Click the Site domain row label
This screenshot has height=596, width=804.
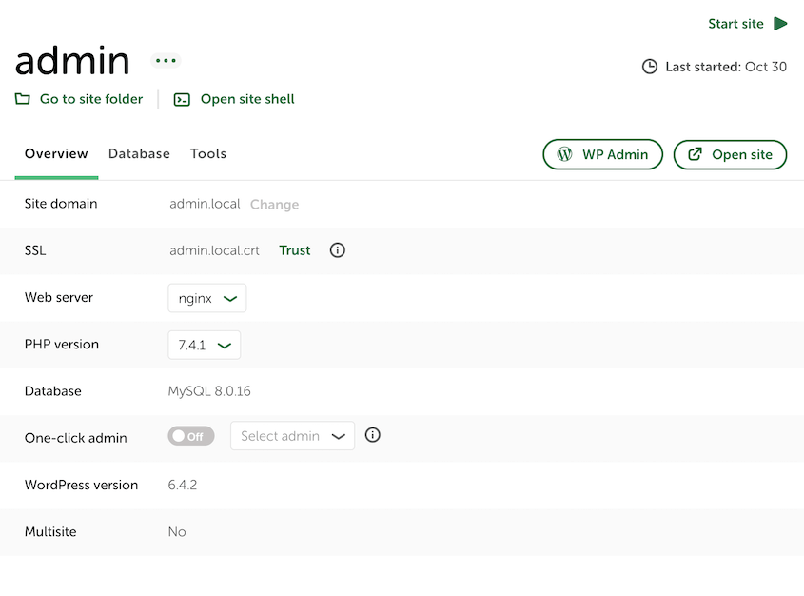coord(61,204)
